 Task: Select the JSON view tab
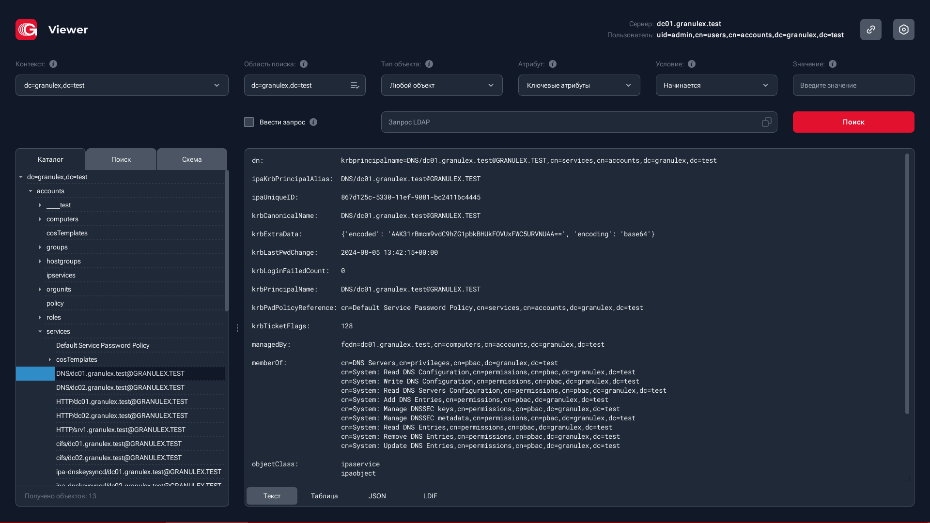pyautogui.click(x=377, y=496)
